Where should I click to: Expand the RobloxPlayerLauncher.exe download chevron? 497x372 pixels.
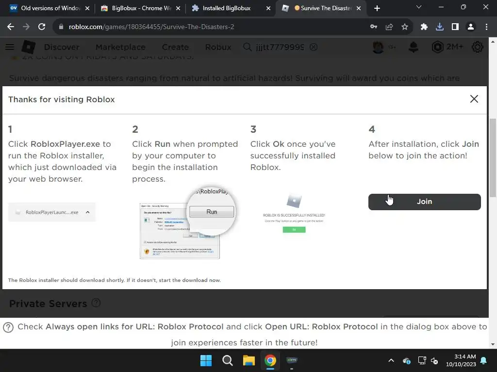(x=88, y=212)
